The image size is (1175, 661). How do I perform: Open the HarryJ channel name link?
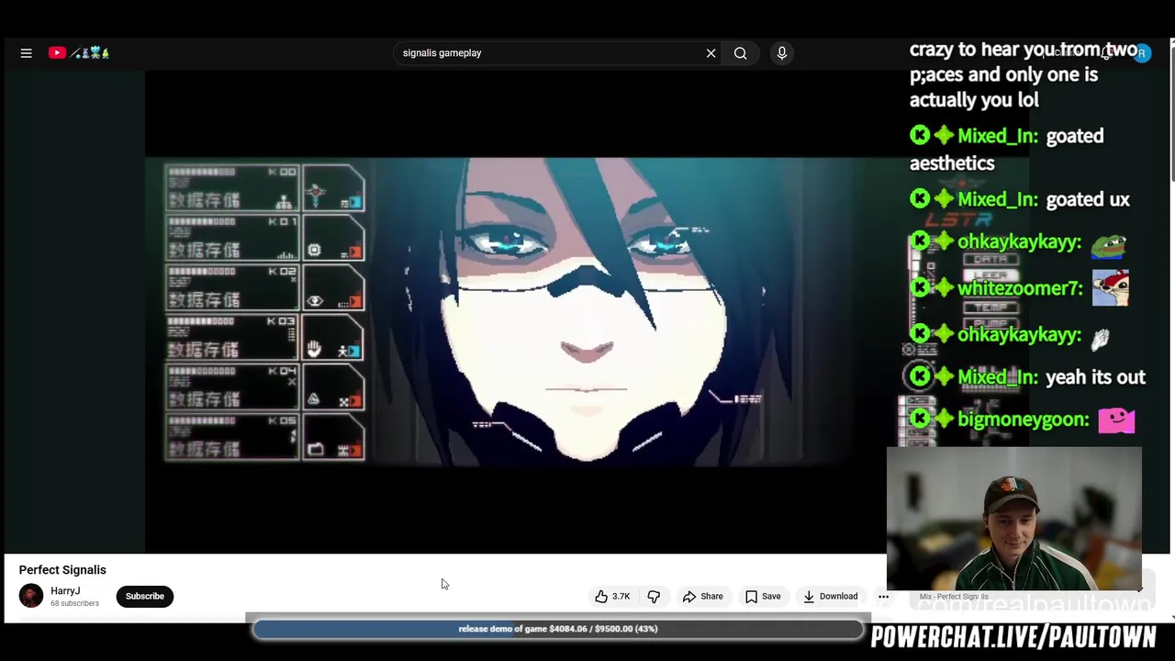(65, 591)
